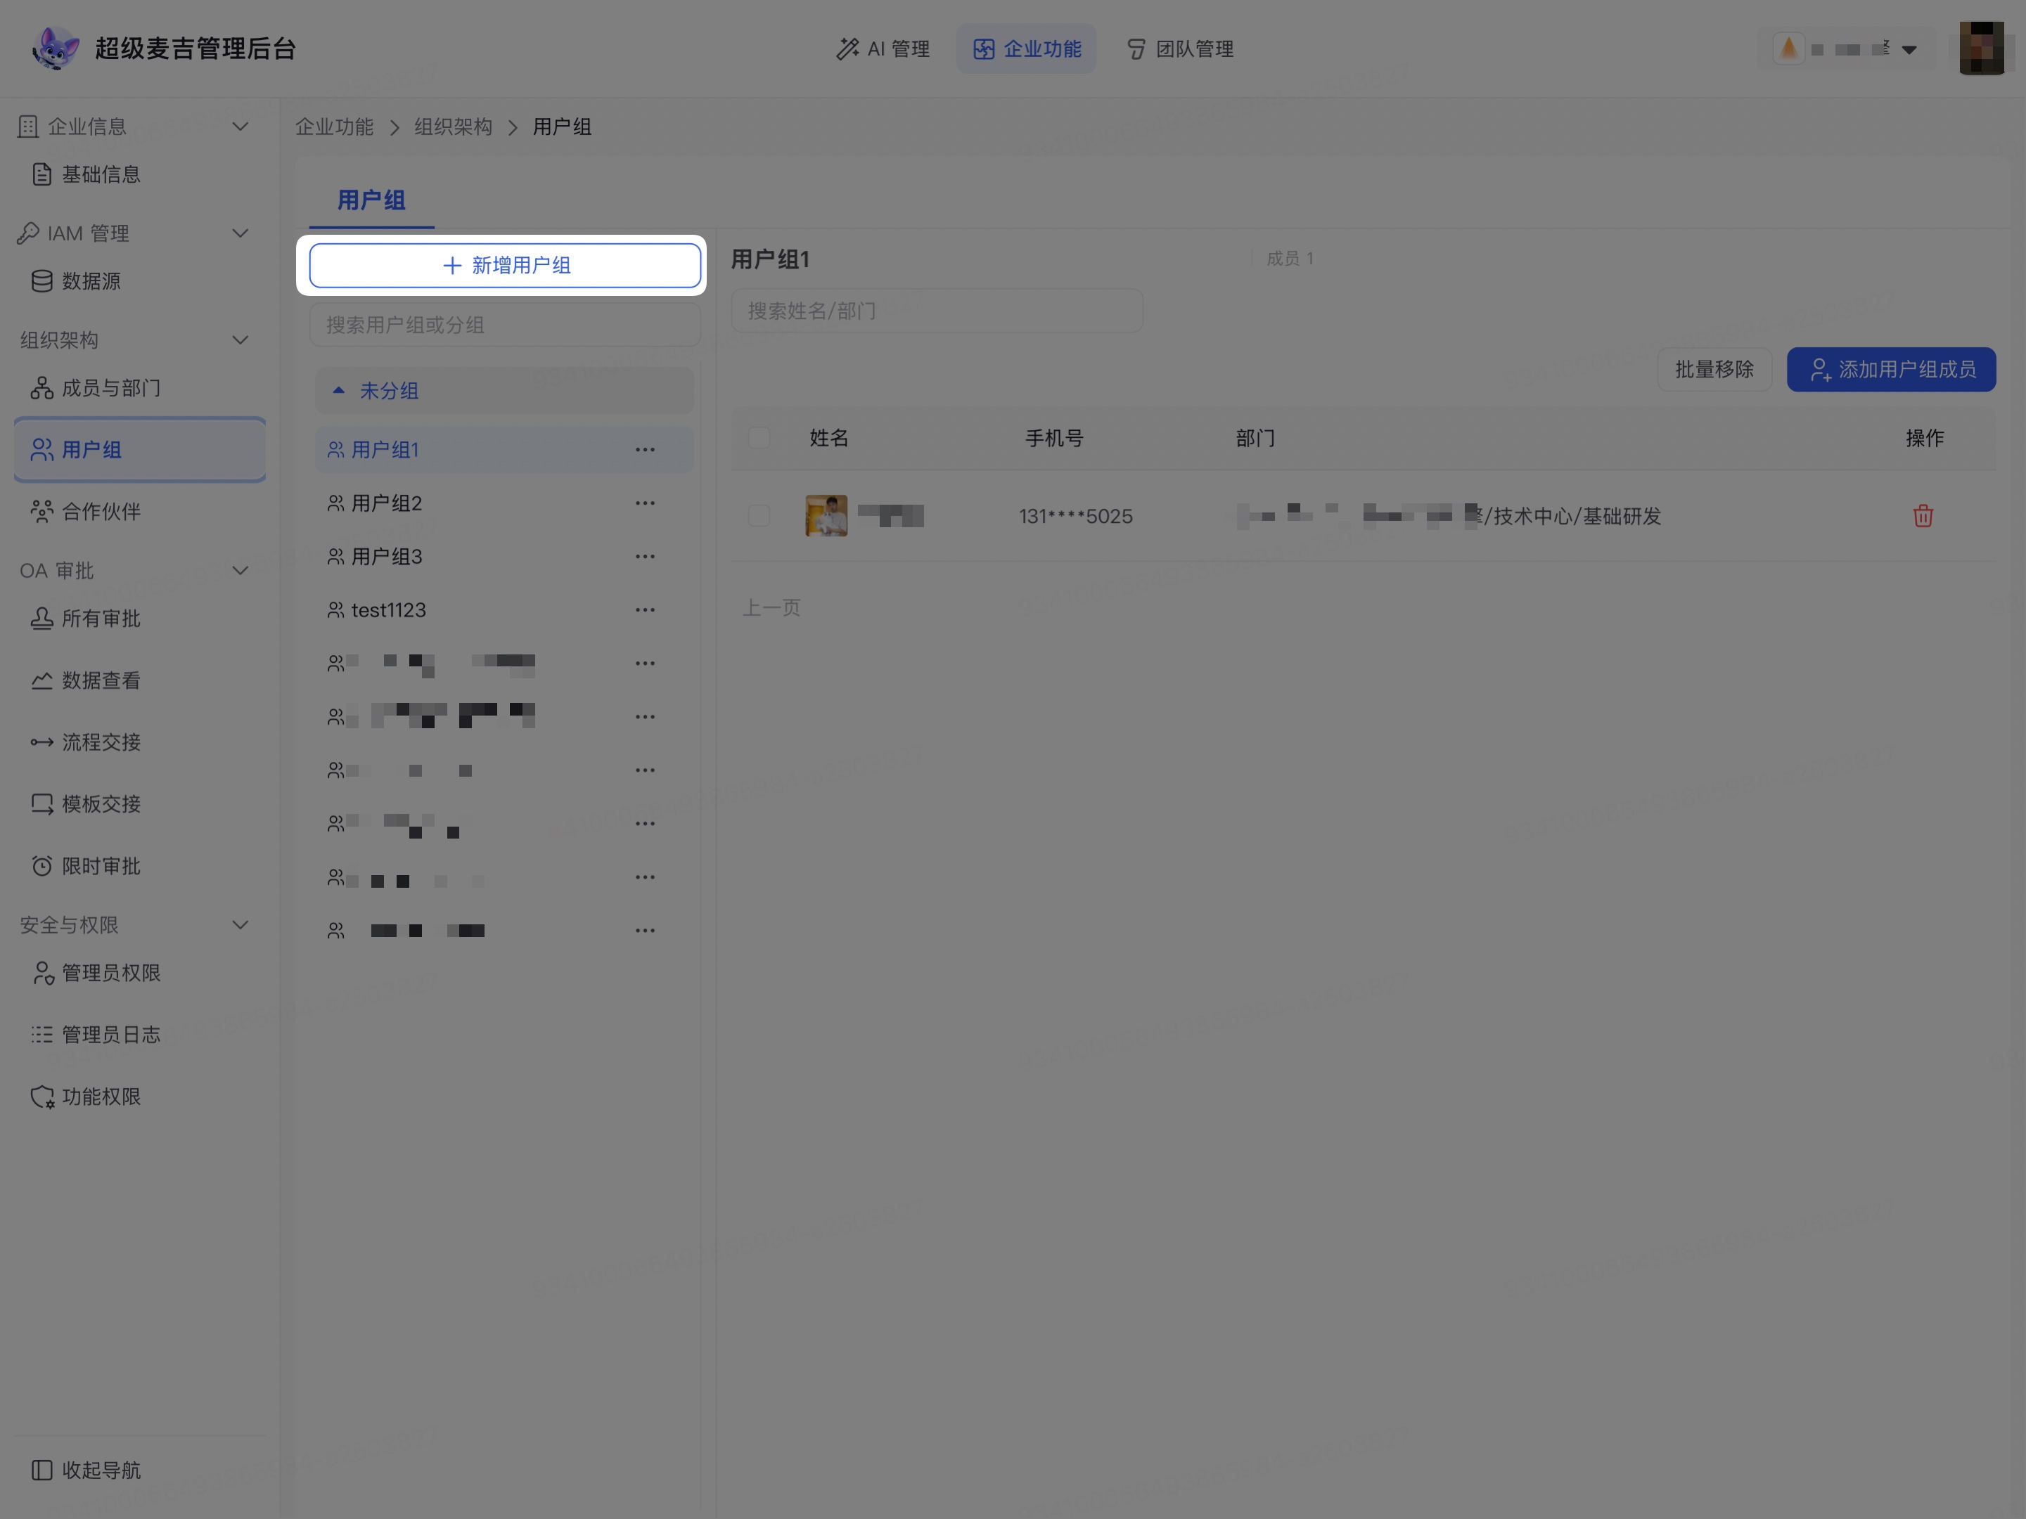Focus the 搜索姓名/部门 search field
The height and width of the screenshot is (1519, 2026).
[937, 311]
